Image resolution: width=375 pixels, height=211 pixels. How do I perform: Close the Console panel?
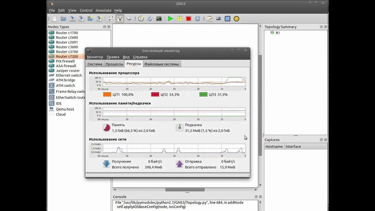coord(261,196)
